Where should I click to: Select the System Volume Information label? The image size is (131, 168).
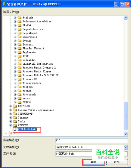[36, 110]
